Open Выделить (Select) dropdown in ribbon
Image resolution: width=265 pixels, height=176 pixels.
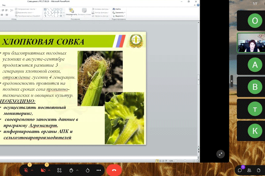click(x=119, y=16)
